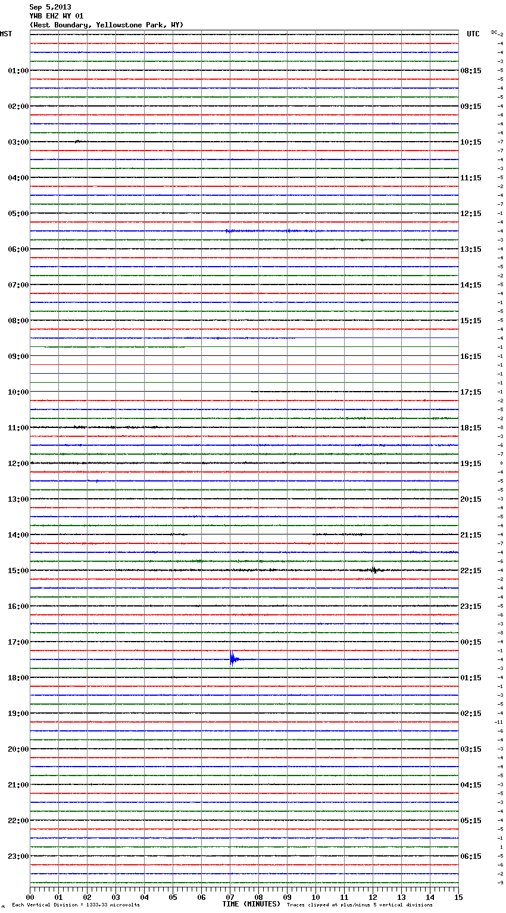
Task: Select the 01:00 MST row label
Action: pos(18,71)
